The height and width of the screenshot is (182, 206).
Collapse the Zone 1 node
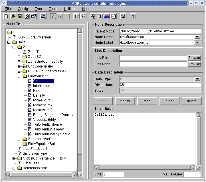[x=14, y=47]
